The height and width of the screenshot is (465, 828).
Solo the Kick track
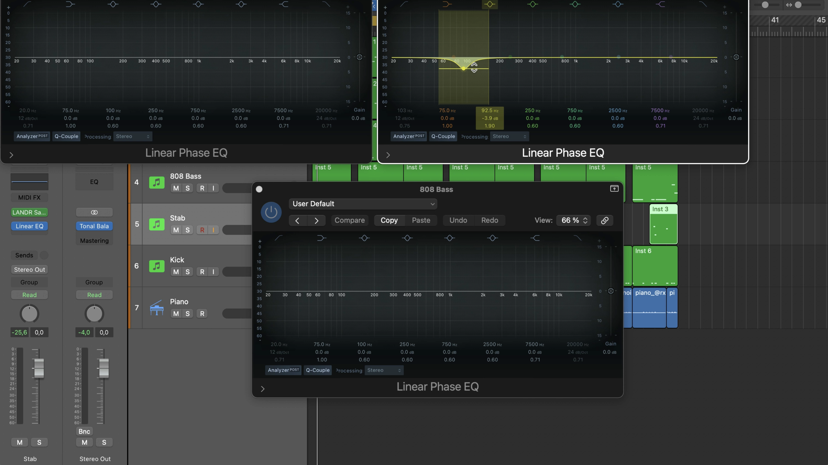[x=188, y=272]
